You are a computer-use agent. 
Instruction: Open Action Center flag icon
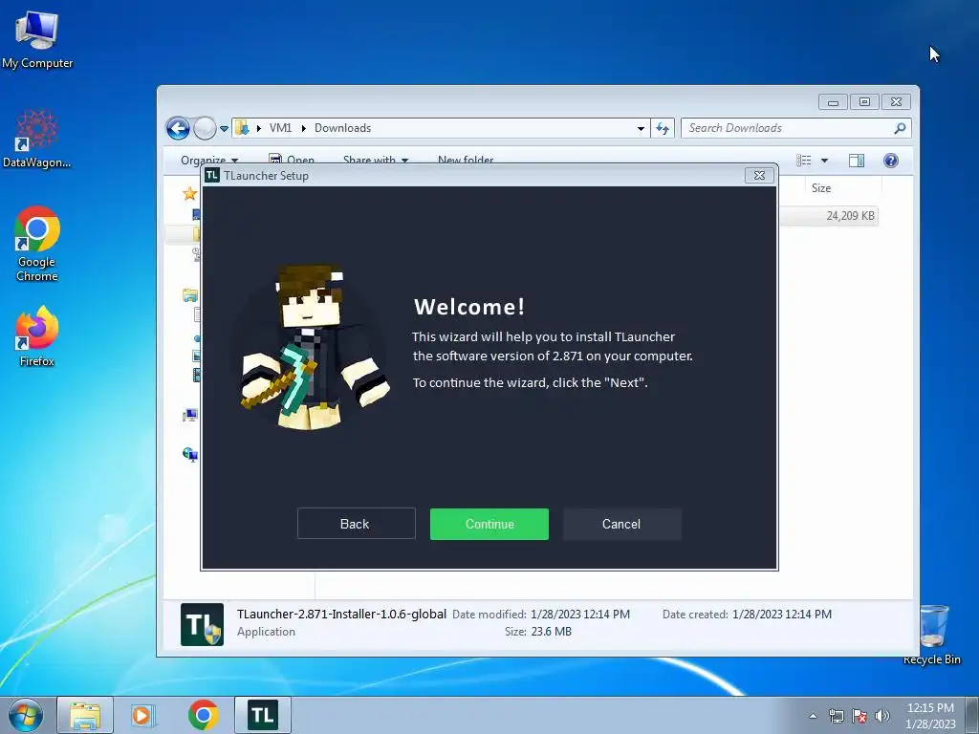coord(859,716)
